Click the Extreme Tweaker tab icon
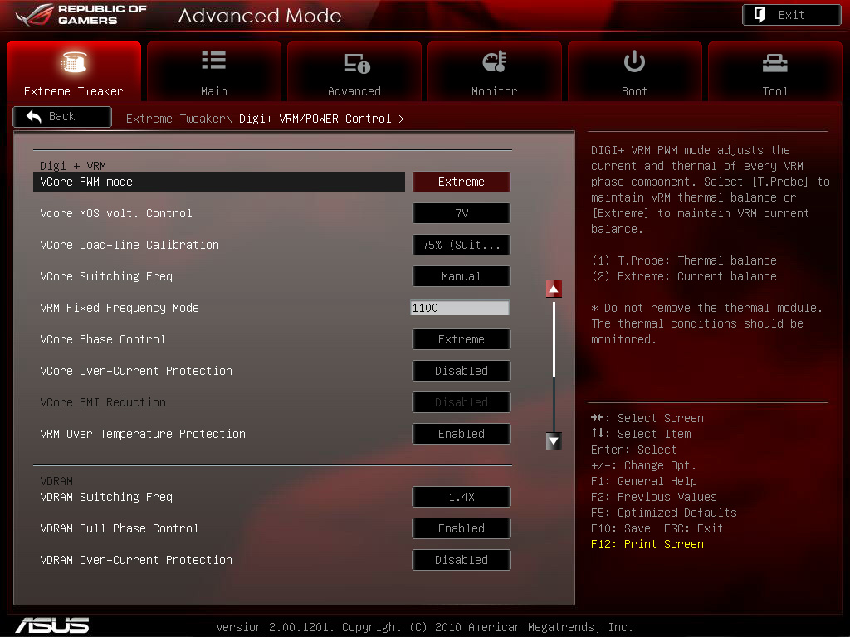Viewport: 850px width, 637px height. [74, 62]
